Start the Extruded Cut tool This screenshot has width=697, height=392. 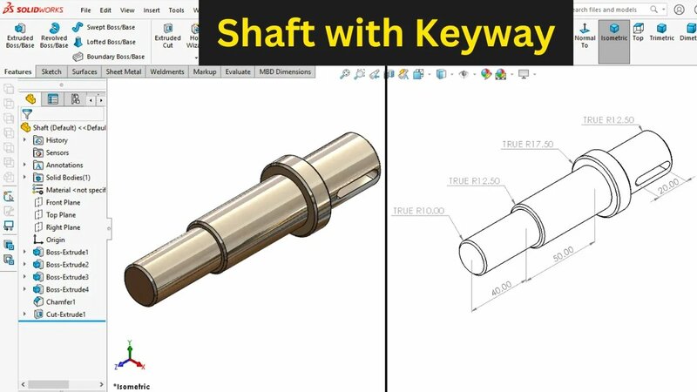pos(167,36)
